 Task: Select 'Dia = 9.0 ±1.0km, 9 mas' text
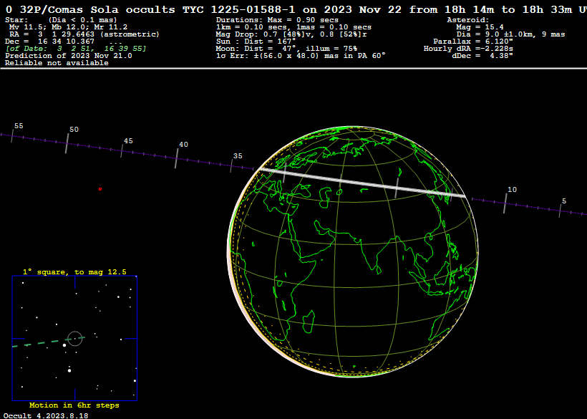(x=510, y=34)
